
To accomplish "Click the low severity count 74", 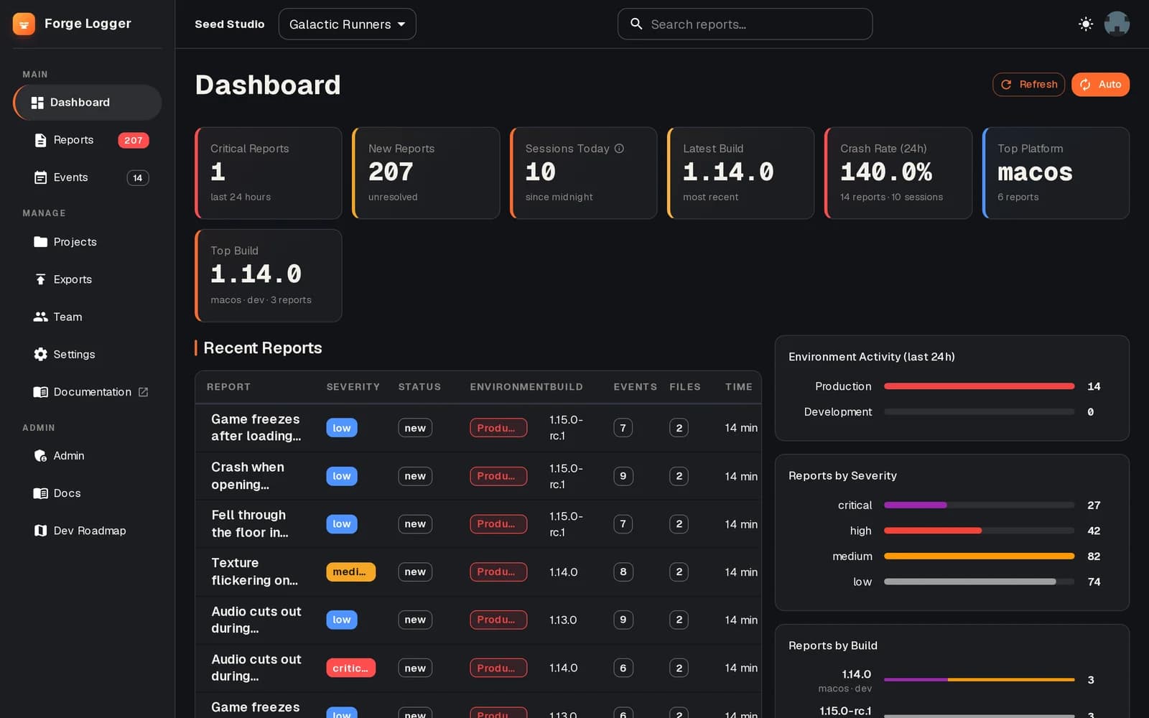I will [x=1094, y=582].
